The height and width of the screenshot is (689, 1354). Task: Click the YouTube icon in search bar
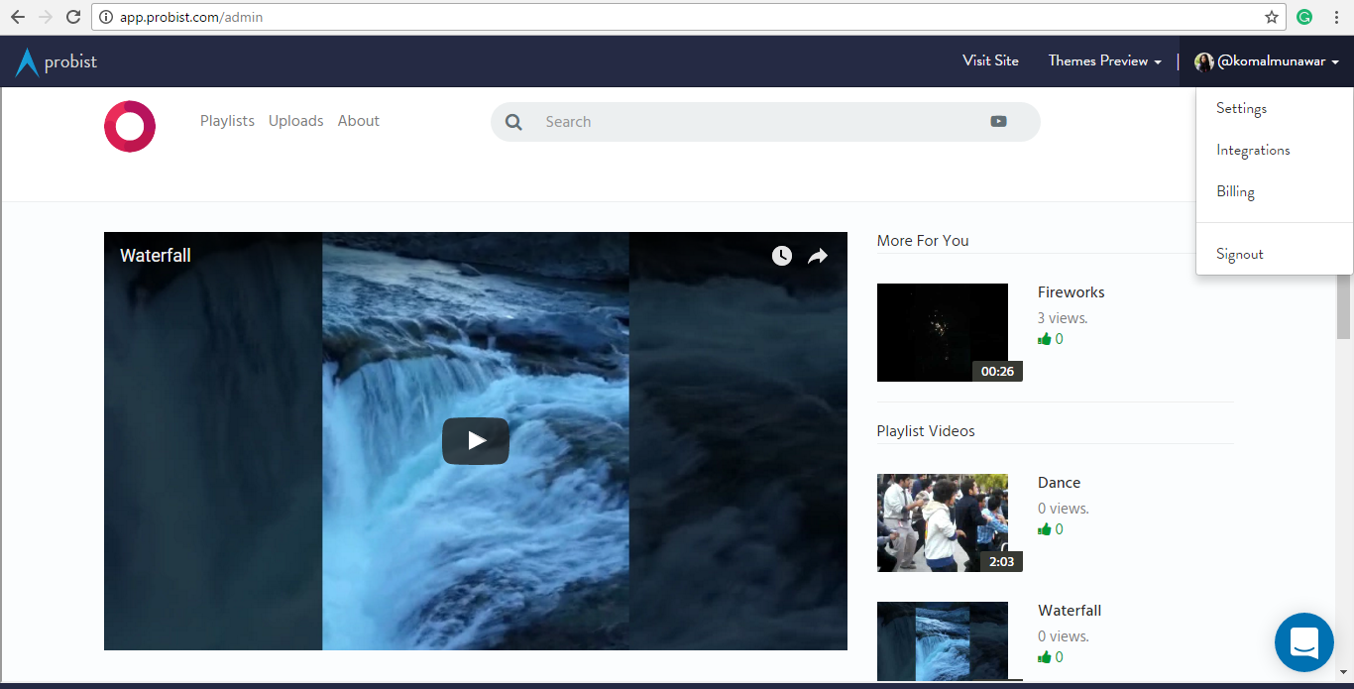coord(998,121)
